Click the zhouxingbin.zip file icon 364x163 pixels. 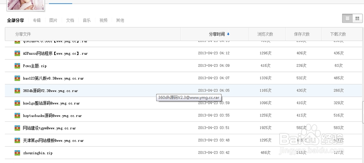point(17,153)
